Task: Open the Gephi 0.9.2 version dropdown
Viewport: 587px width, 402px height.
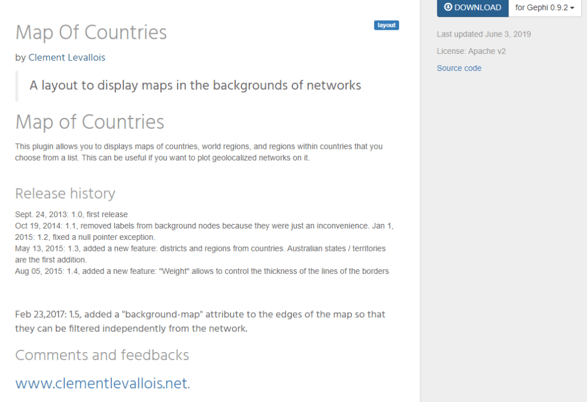Action: [x=545, y=7]
